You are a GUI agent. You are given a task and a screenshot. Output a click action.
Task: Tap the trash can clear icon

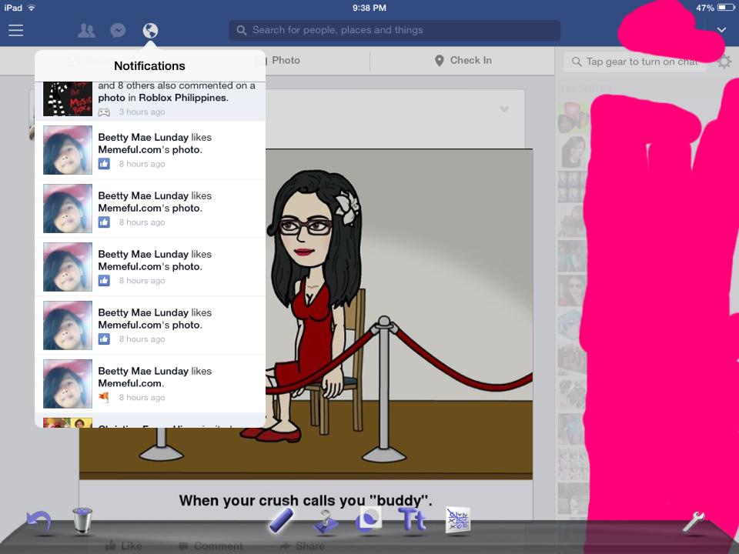tap(82, 521)
